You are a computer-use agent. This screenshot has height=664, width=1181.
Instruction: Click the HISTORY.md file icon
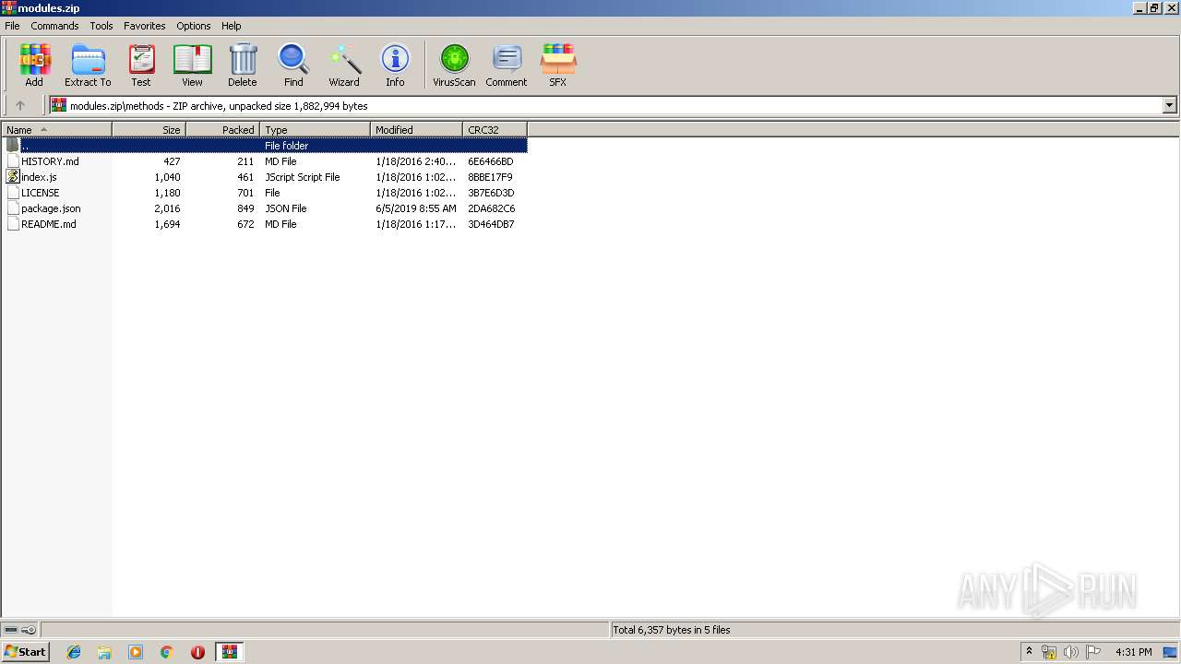[13, 161]
